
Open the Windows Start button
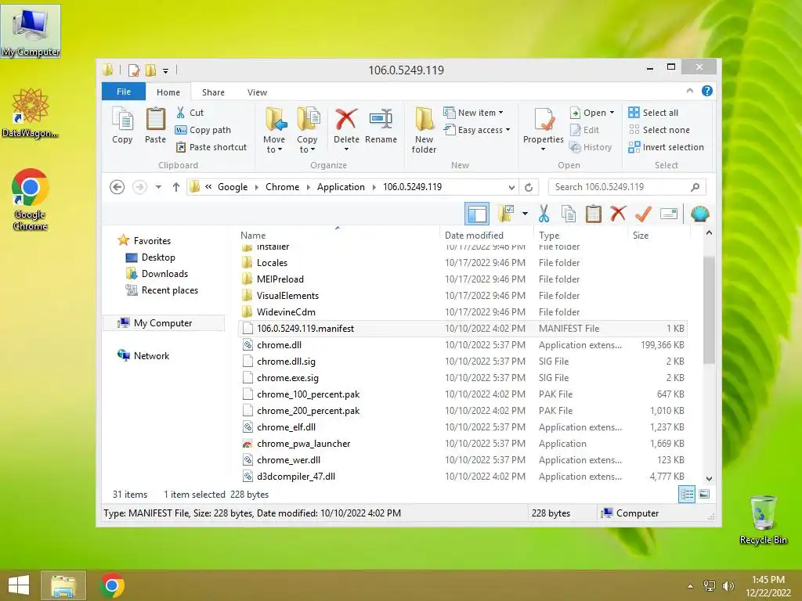click(19, 585)
